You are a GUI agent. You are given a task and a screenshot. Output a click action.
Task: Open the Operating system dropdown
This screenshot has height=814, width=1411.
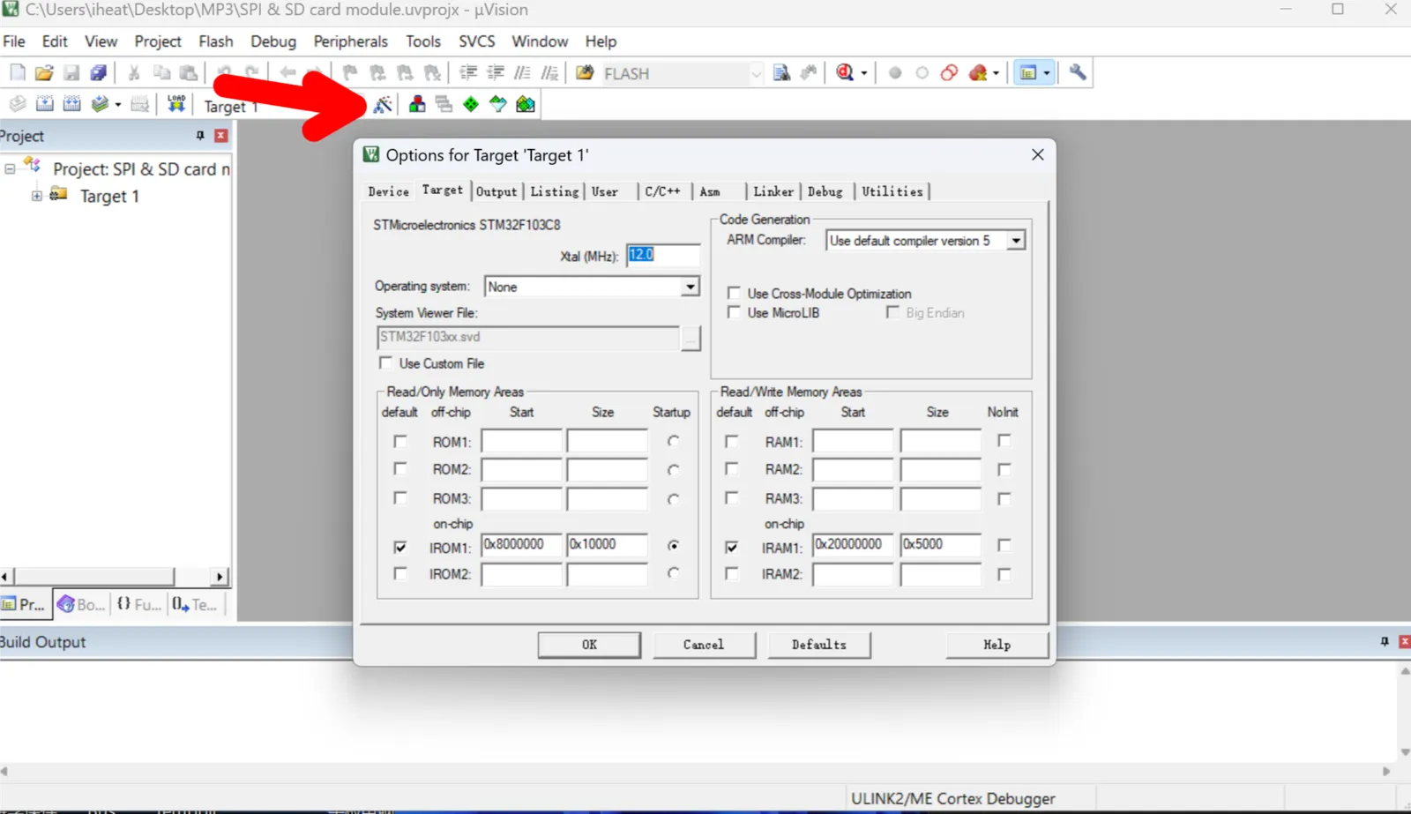(x=690, y=287)
